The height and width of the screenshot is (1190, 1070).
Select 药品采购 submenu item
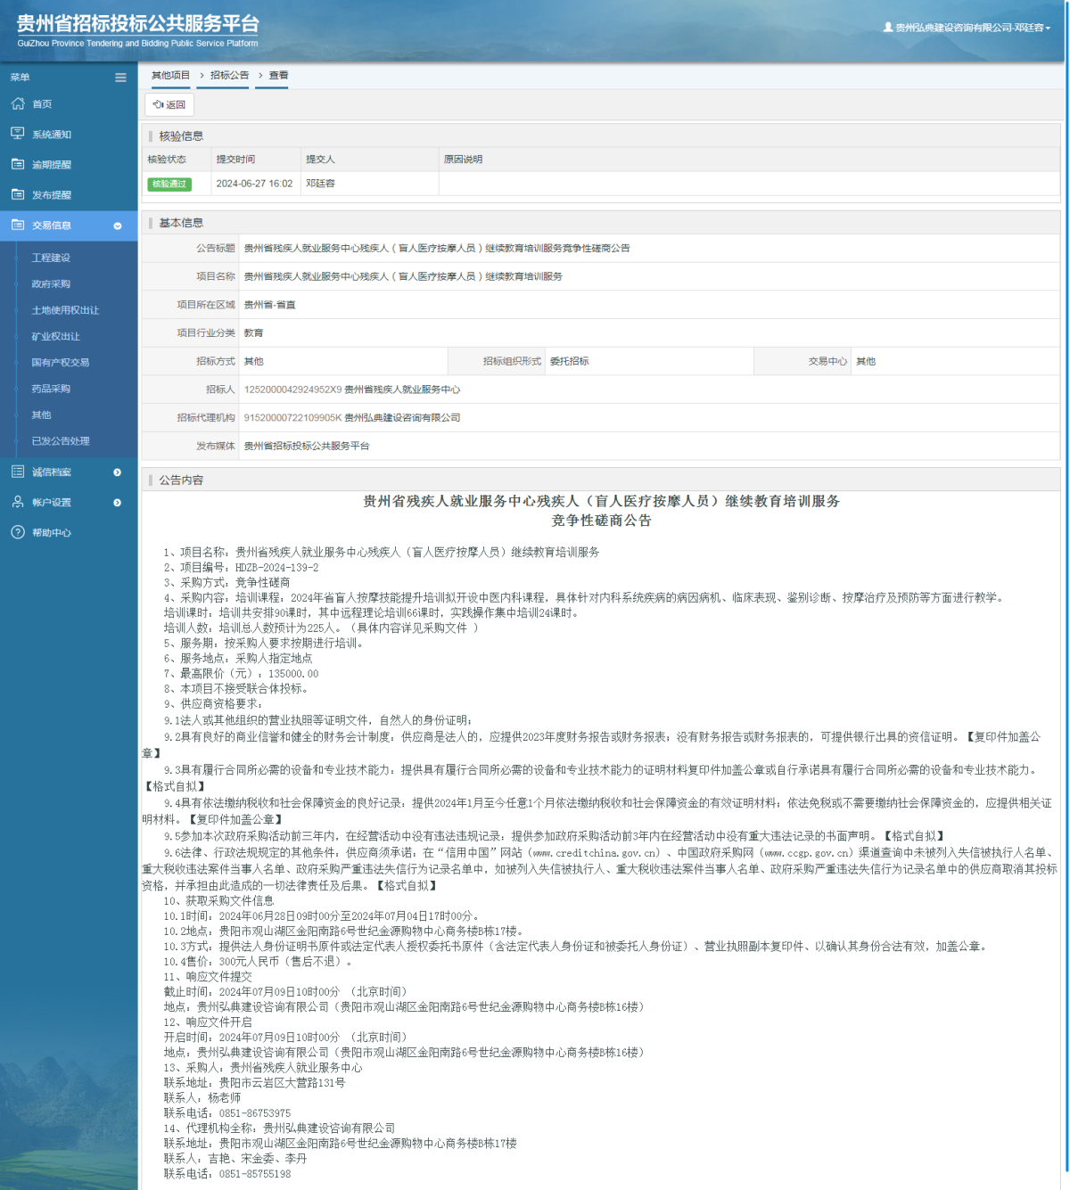point(51,389)
